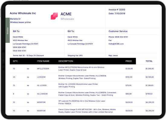Click quantity 15 in the HL-L2300D row
This screenshot has width=166, height=120.
pyautogui.click(x=14, y=85)
